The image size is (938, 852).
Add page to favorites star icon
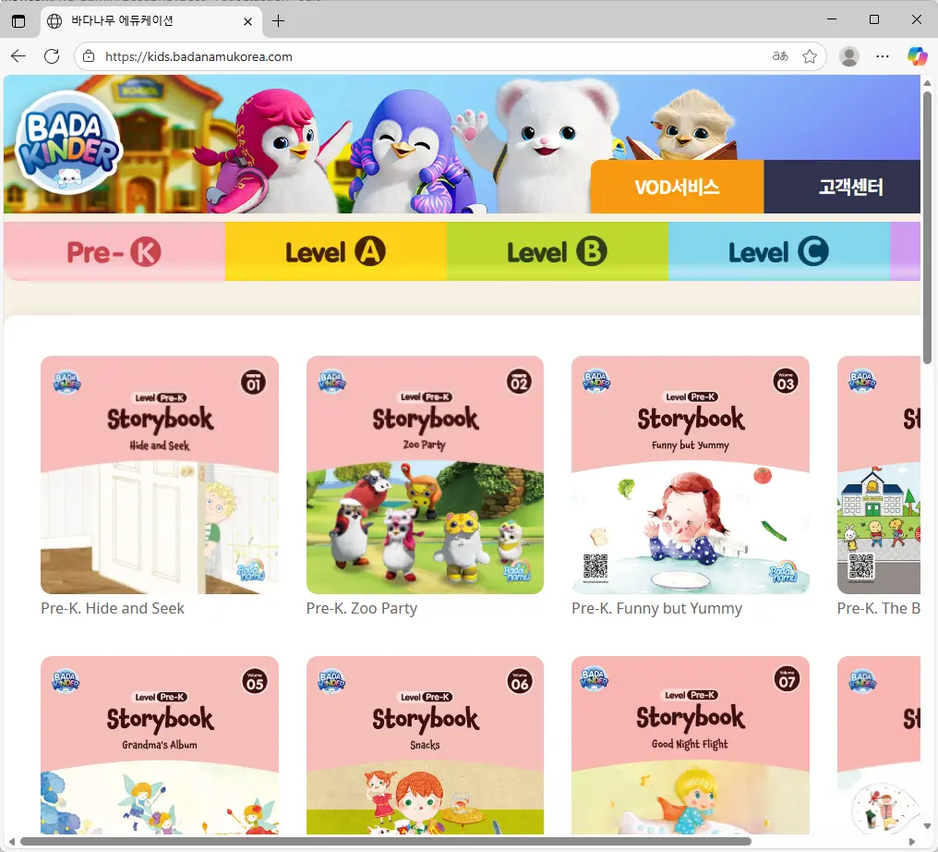tap(810, 56)
